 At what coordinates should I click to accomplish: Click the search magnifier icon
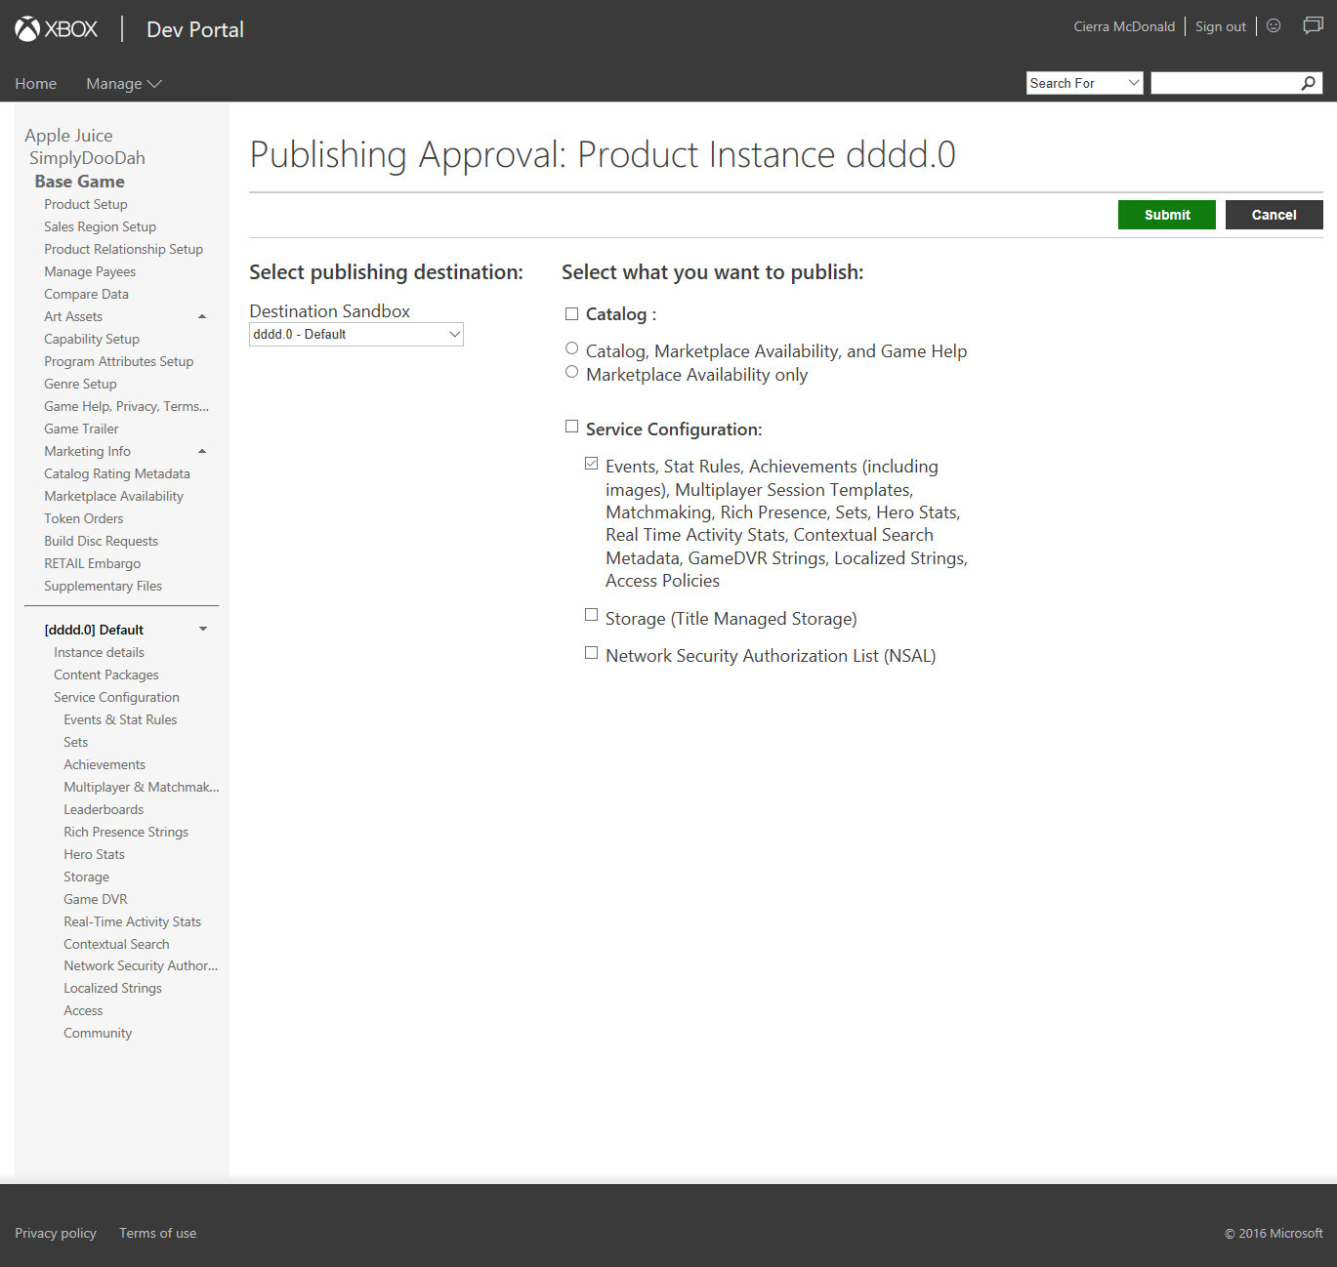click(x=1309, y=83)
